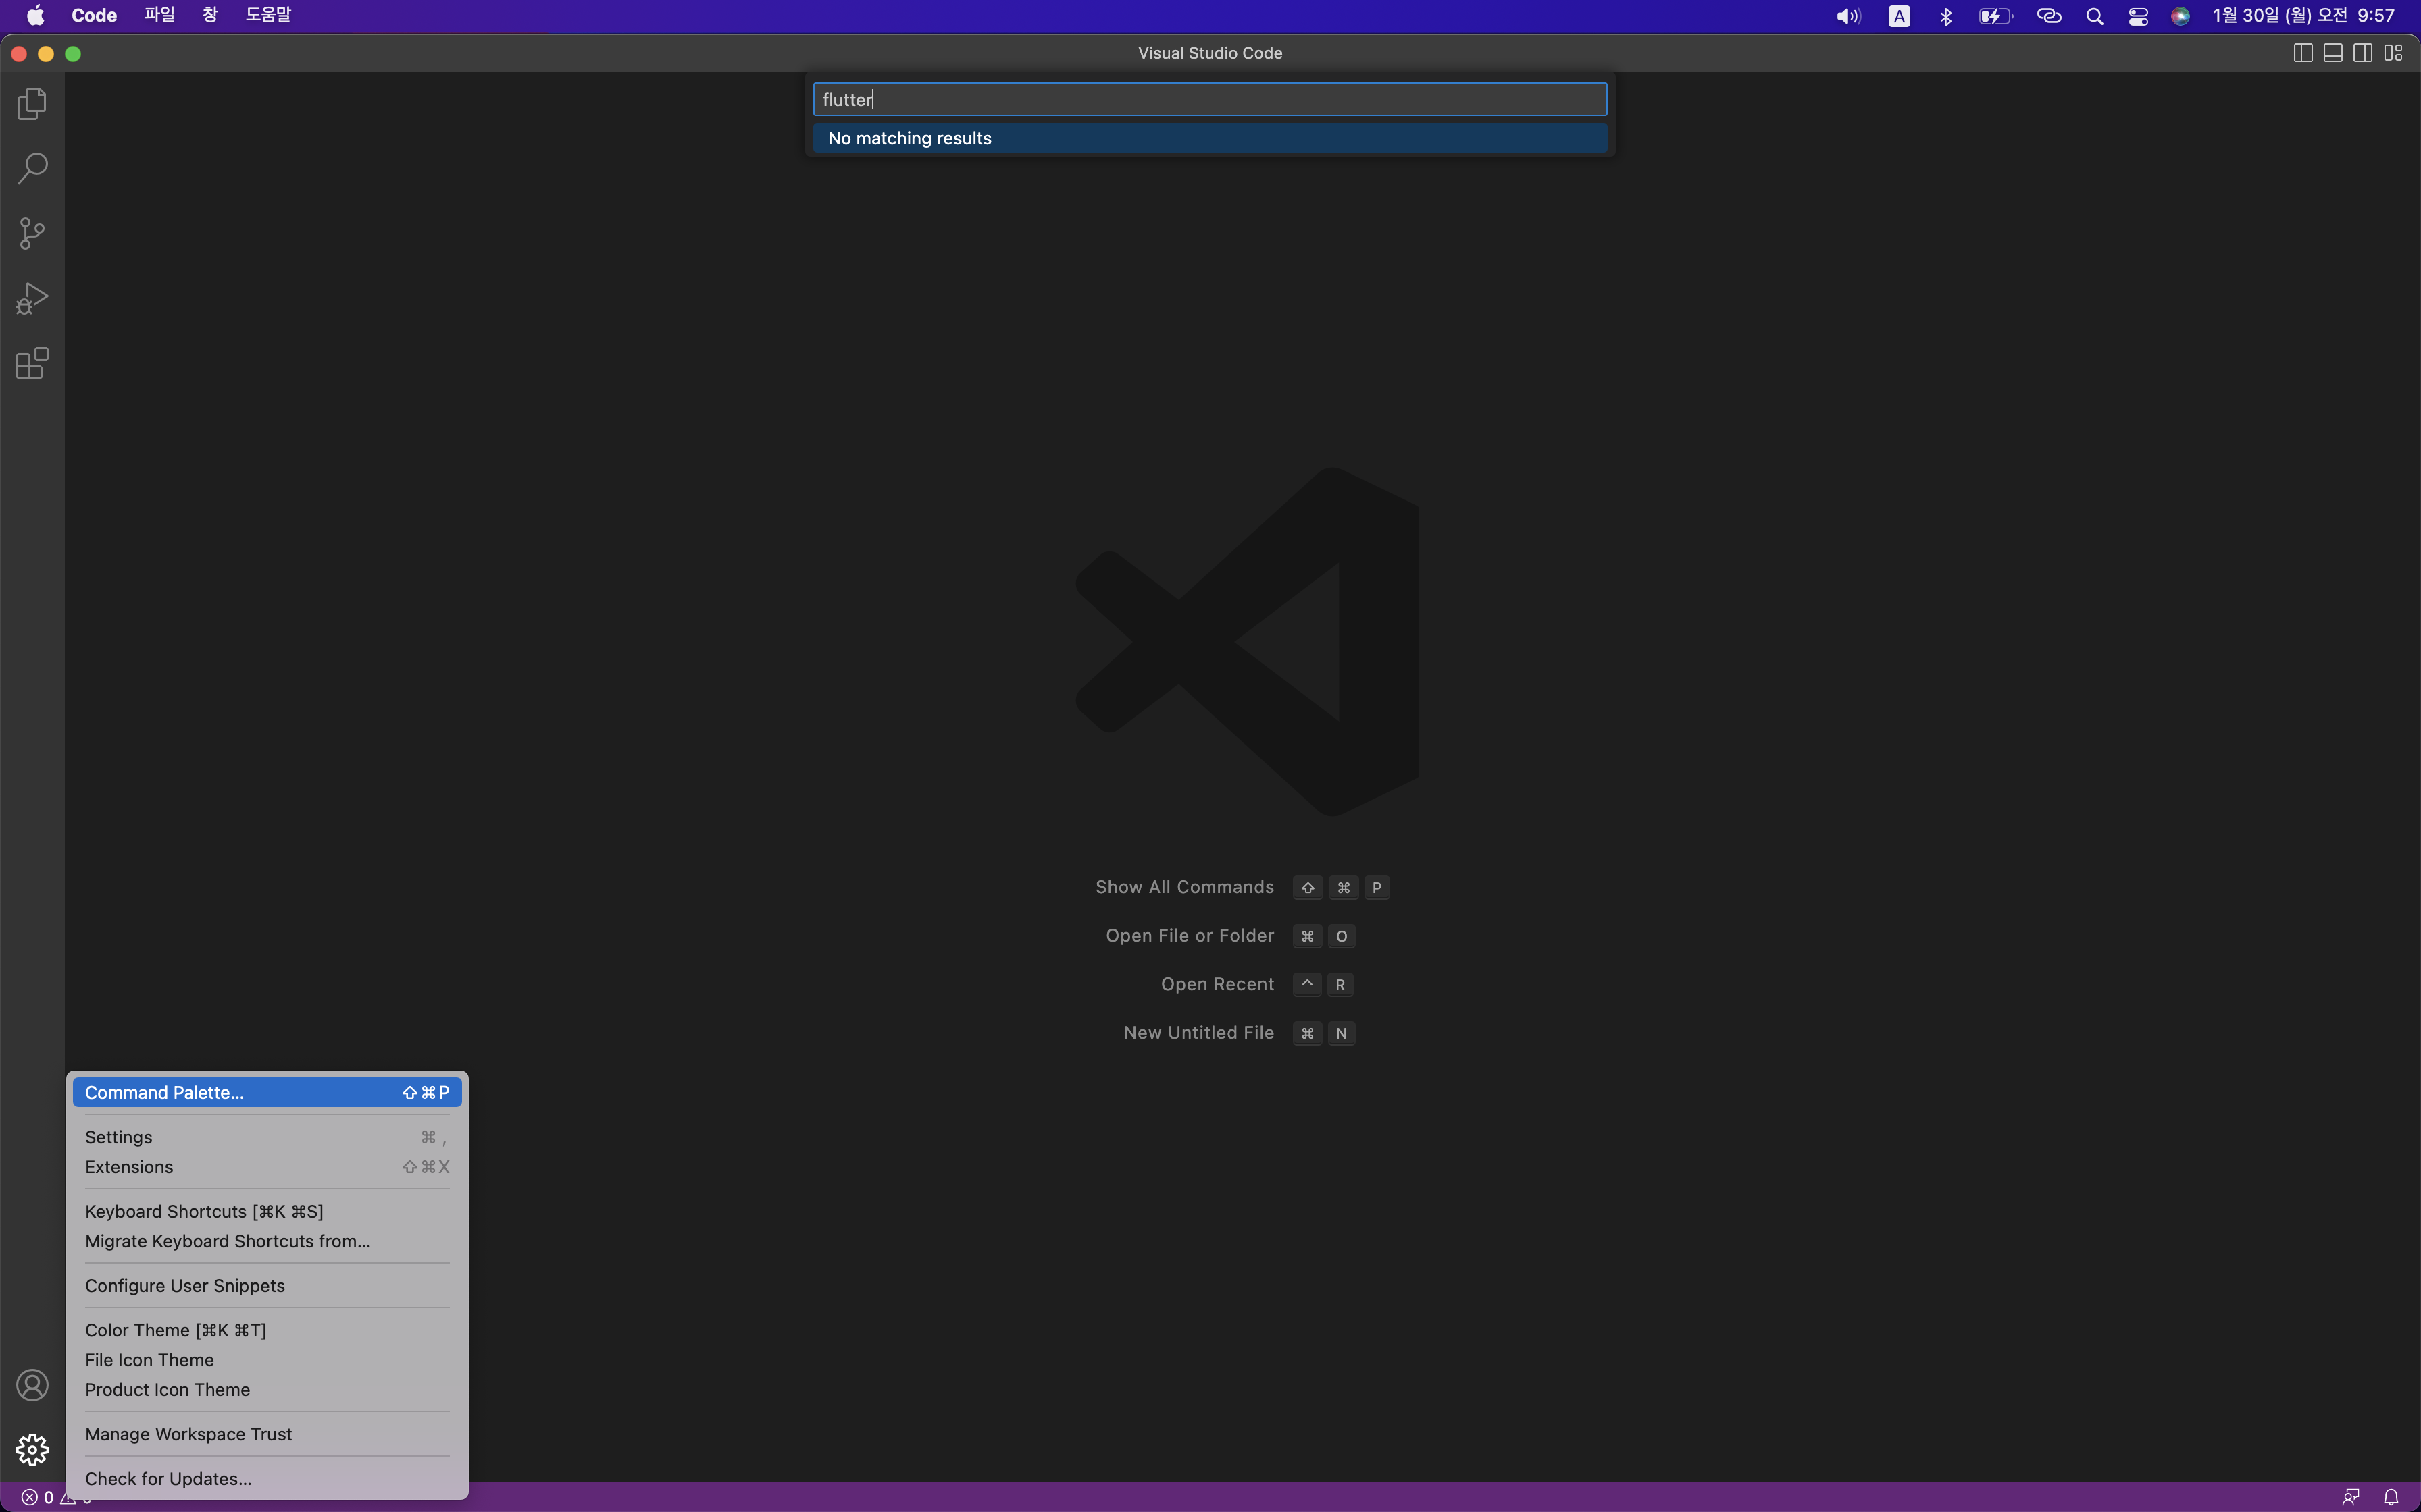The height and width of the screenshot is (1512, 2421).
Task: Click the No matching results row
Action: click(x=1210, y=138)
